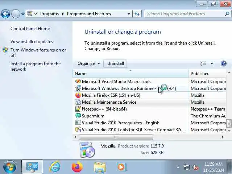
Task: Select Microsoft Visual Studio Macro Tools row
Action: (x=149, y=81)
